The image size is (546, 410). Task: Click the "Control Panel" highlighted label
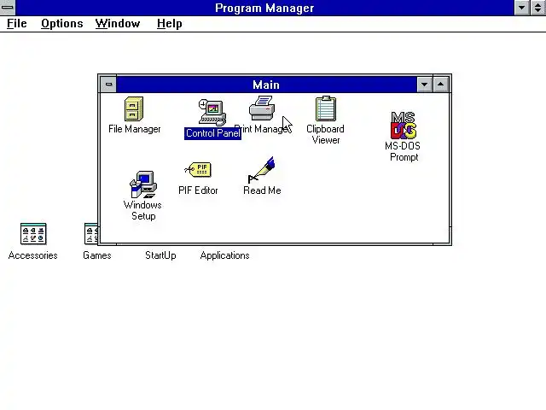click(212, 133)
